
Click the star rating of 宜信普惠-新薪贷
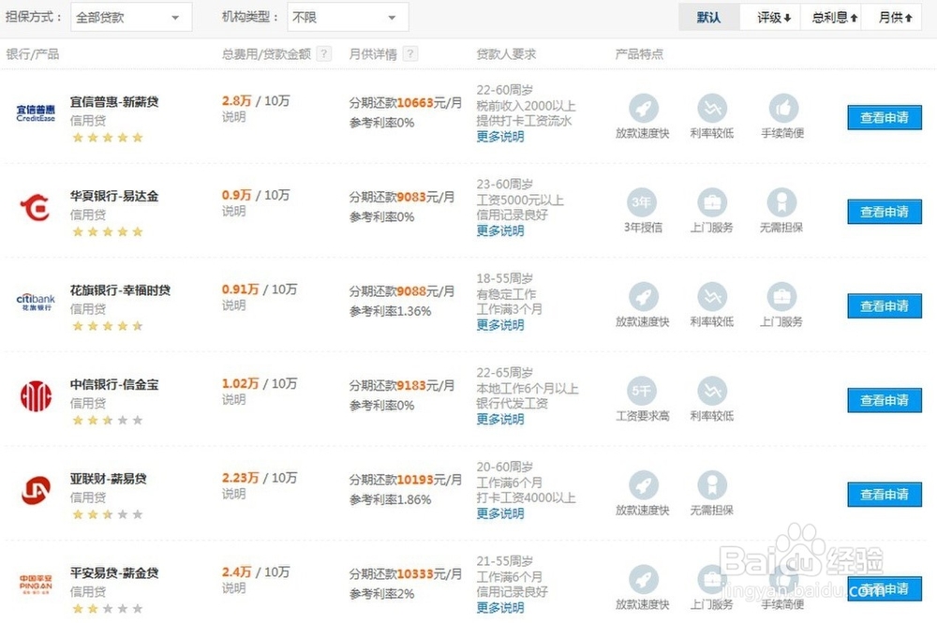click(108, 138)
